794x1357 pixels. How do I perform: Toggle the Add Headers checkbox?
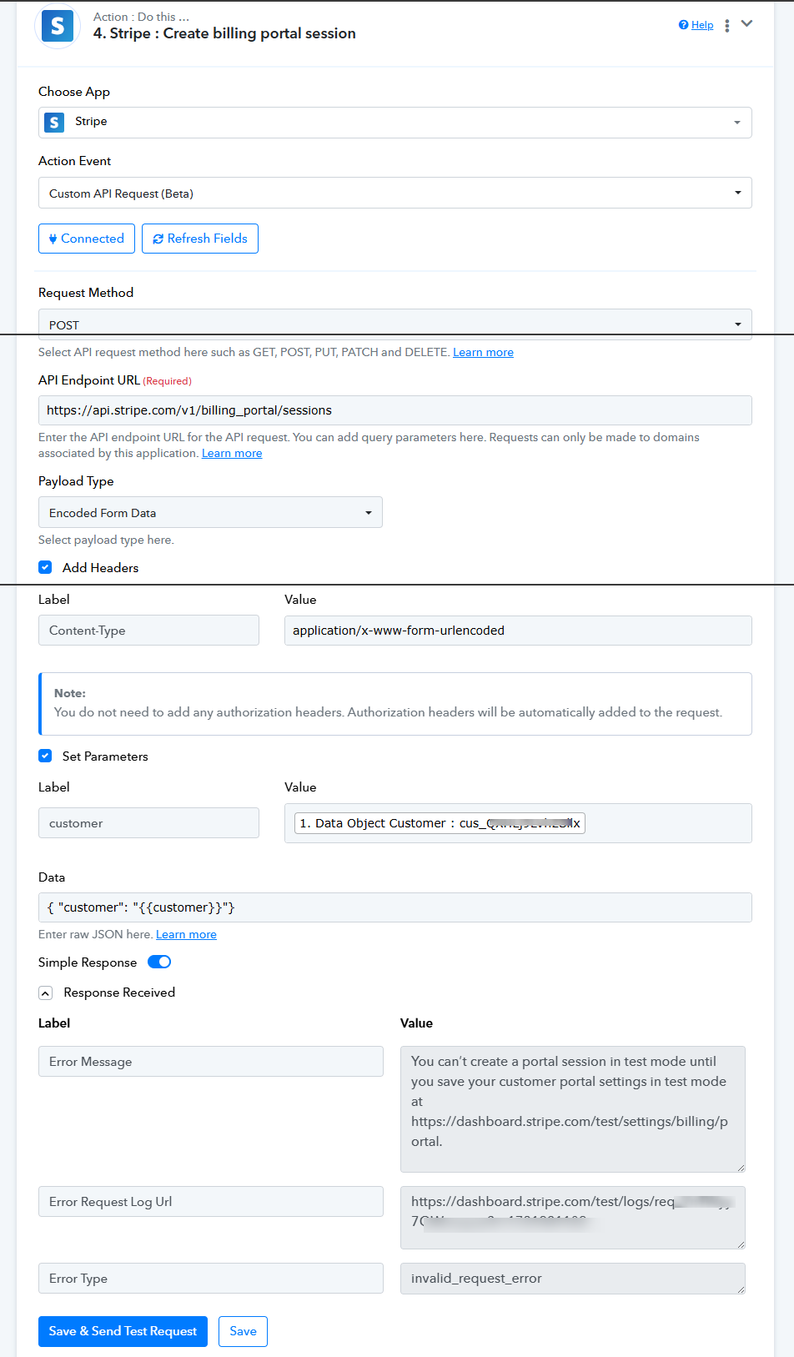pyautogui.click(x=45, y=567)
